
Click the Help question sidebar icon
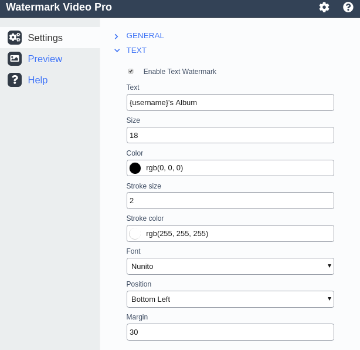click(x=15, y=80)
